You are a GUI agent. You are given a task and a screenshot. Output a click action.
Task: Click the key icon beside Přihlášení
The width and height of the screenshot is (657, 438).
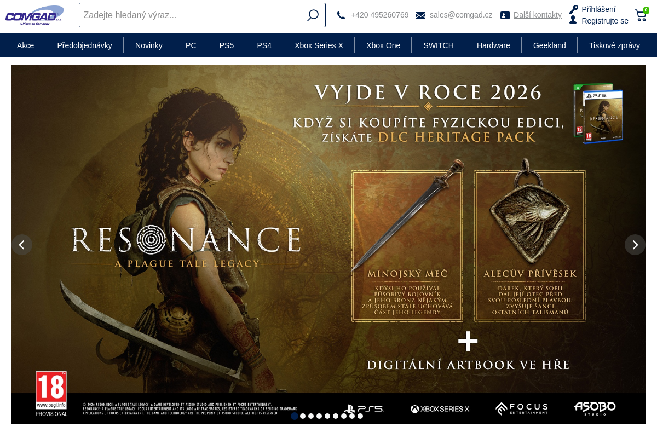573,9
